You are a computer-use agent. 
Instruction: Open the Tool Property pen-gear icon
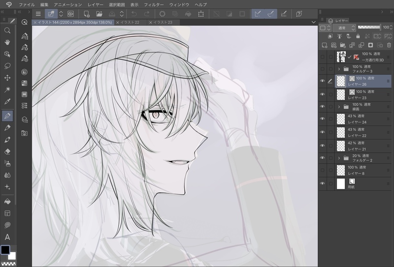point(24,47)
